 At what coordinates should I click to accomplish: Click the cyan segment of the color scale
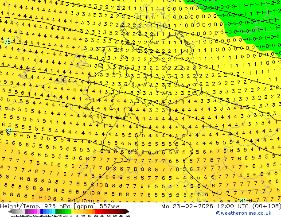point(54,211)
